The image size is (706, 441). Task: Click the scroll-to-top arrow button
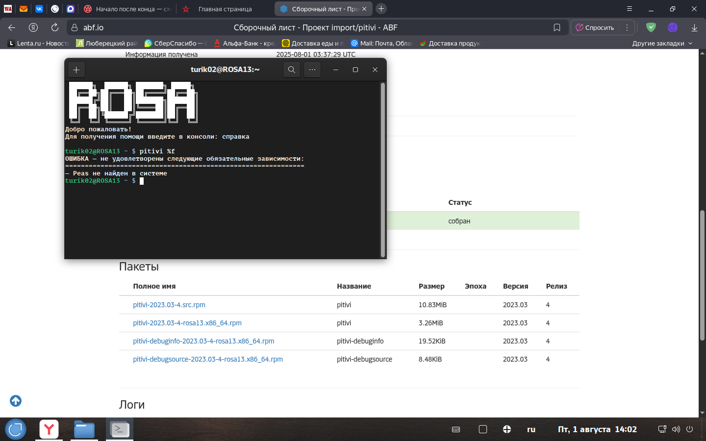[x=16, y=401]
